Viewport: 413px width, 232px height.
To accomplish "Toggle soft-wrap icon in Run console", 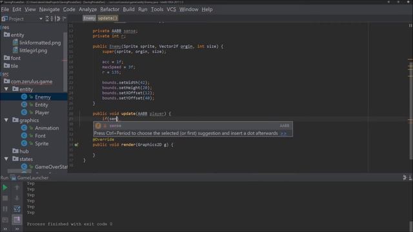I will pyautogui.click(x=17, y=209).
